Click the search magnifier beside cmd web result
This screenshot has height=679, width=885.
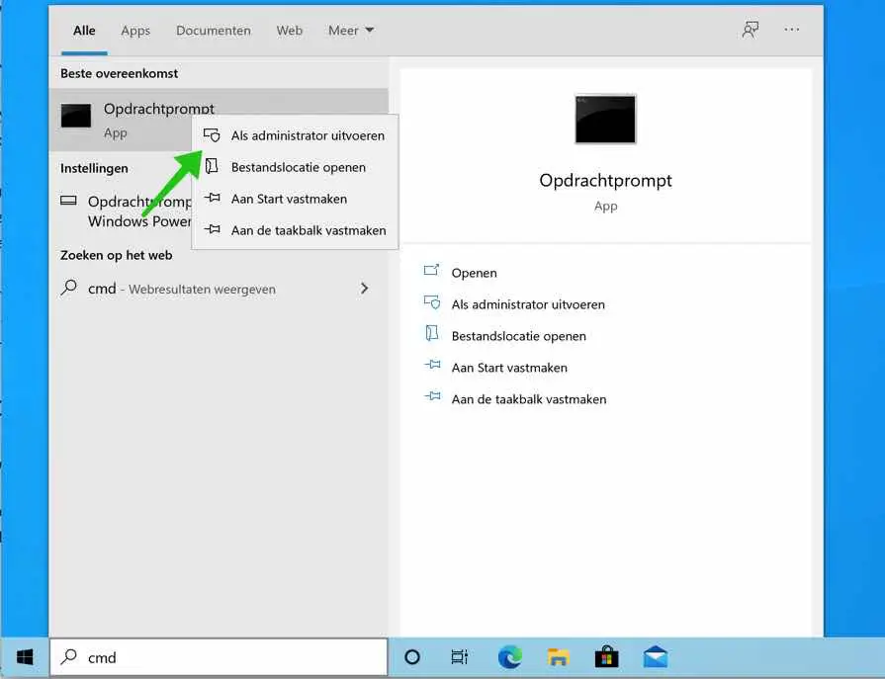(x=69, y=288)
